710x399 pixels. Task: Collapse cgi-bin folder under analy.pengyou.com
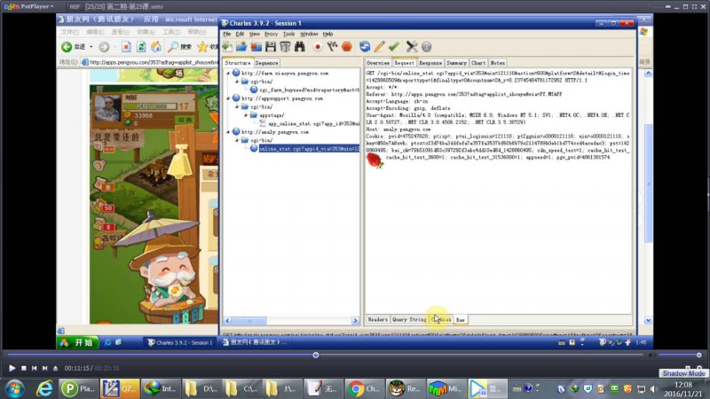(237, 140)
